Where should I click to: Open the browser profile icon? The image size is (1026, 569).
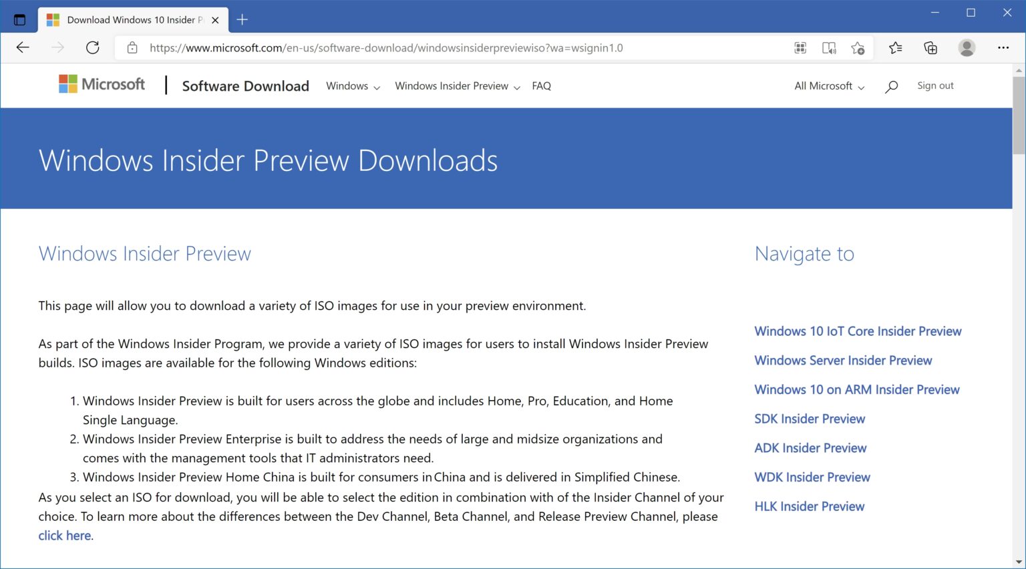[x=967, y=47]
